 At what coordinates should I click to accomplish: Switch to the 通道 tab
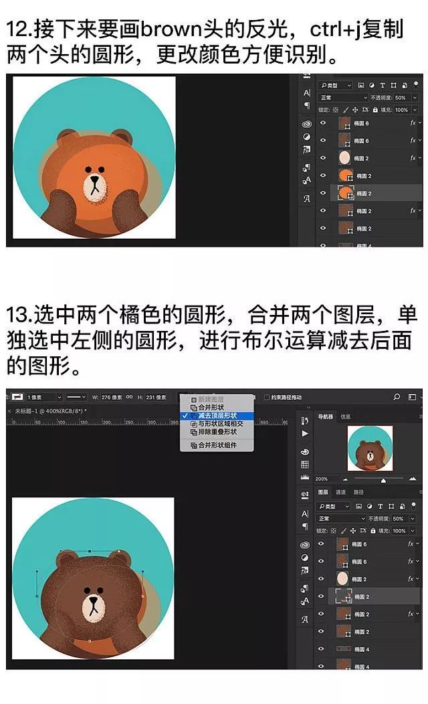[340, 492]
